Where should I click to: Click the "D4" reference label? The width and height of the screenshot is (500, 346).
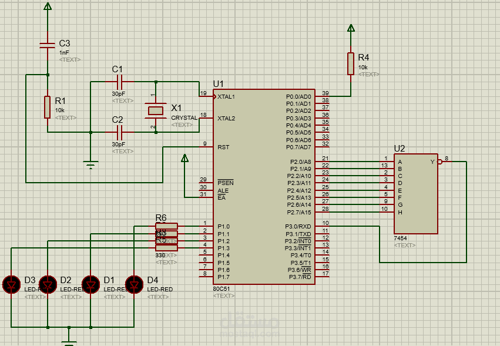(152, 280)
